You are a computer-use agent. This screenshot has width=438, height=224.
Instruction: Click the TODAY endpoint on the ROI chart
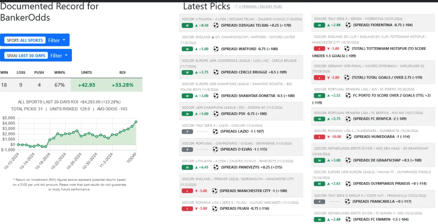coord(136,122)
